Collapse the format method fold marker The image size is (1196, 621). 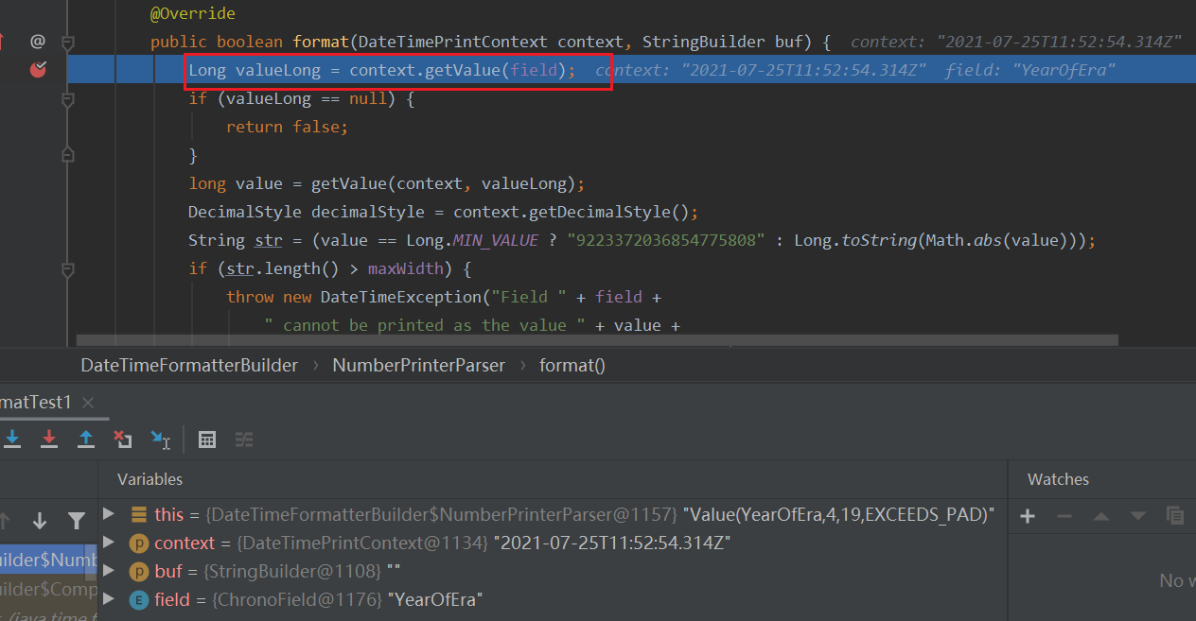coord(67,42)
